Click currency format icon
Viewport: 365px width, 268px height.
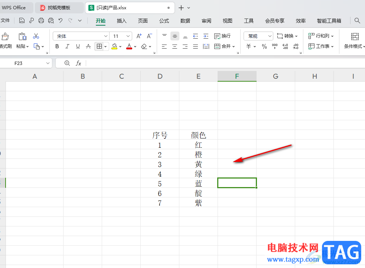point(249,46)
